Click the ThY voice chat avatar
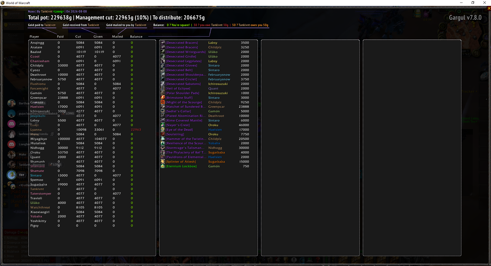 (12, 175)
